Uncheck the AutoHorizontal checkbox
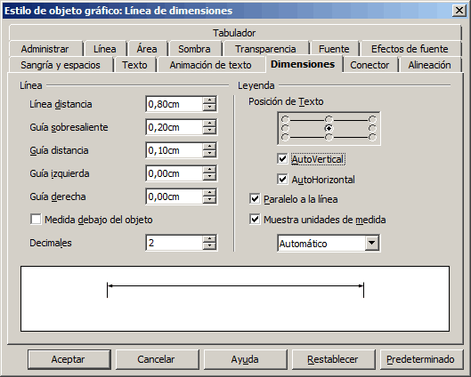This screenshot has width=471, height=377. [x=282, y=180]
